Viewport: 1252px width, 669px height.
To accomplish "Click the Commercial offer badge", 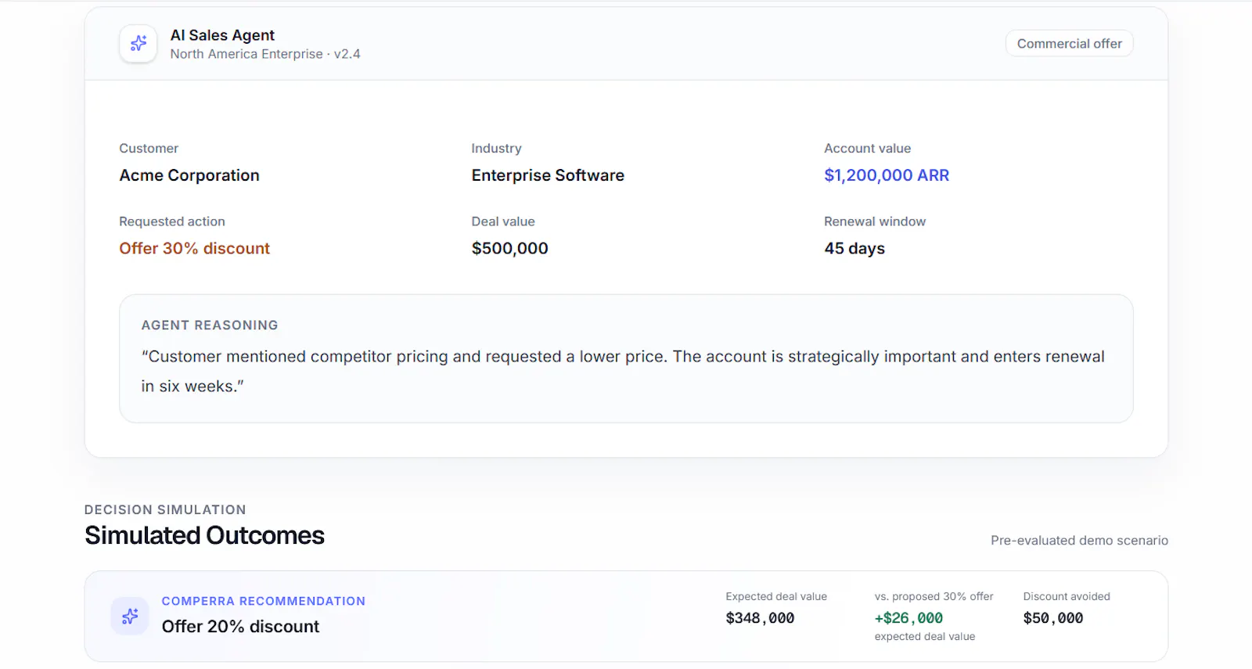I will (1069, 44).
